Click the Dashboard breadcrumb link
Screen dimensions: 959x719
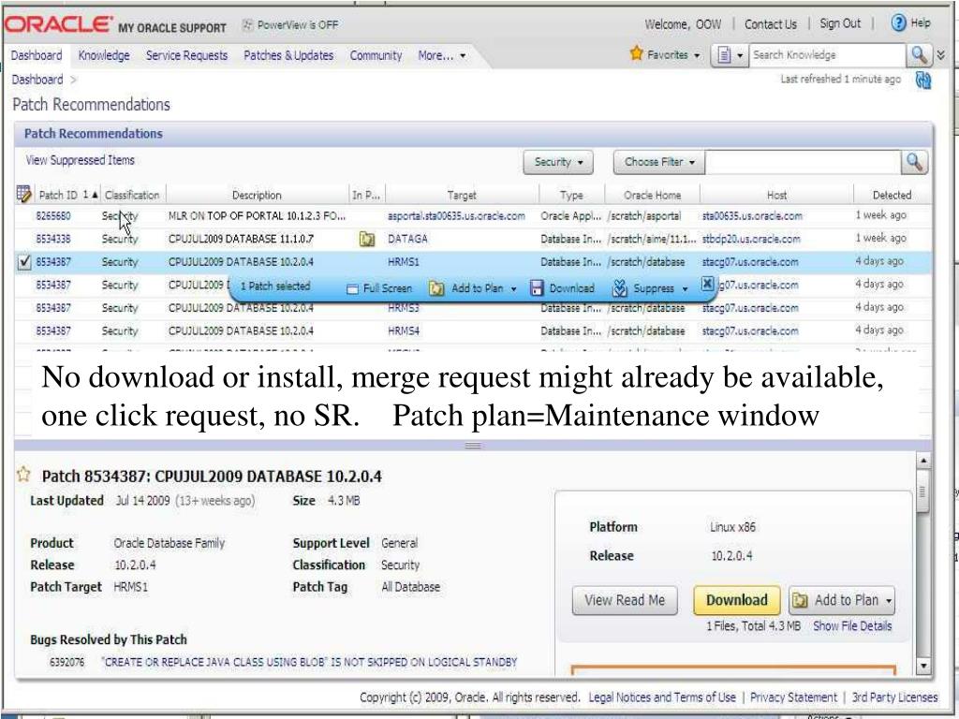(x=37, y=80)
